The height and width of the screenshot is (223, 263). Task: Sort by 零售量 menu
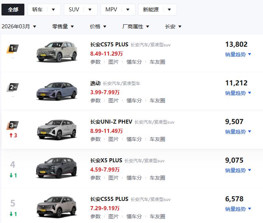click(x=63, y=26)
